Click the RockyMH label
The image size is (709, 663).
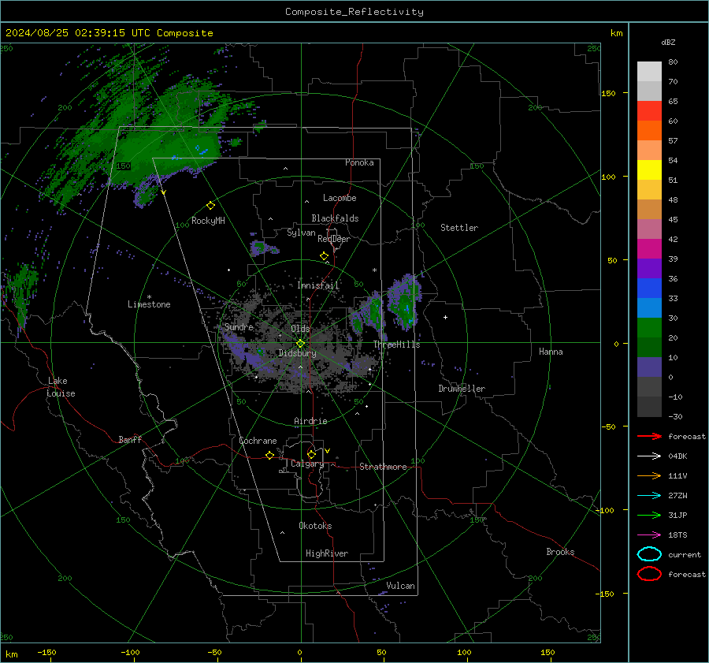[208, 221]
